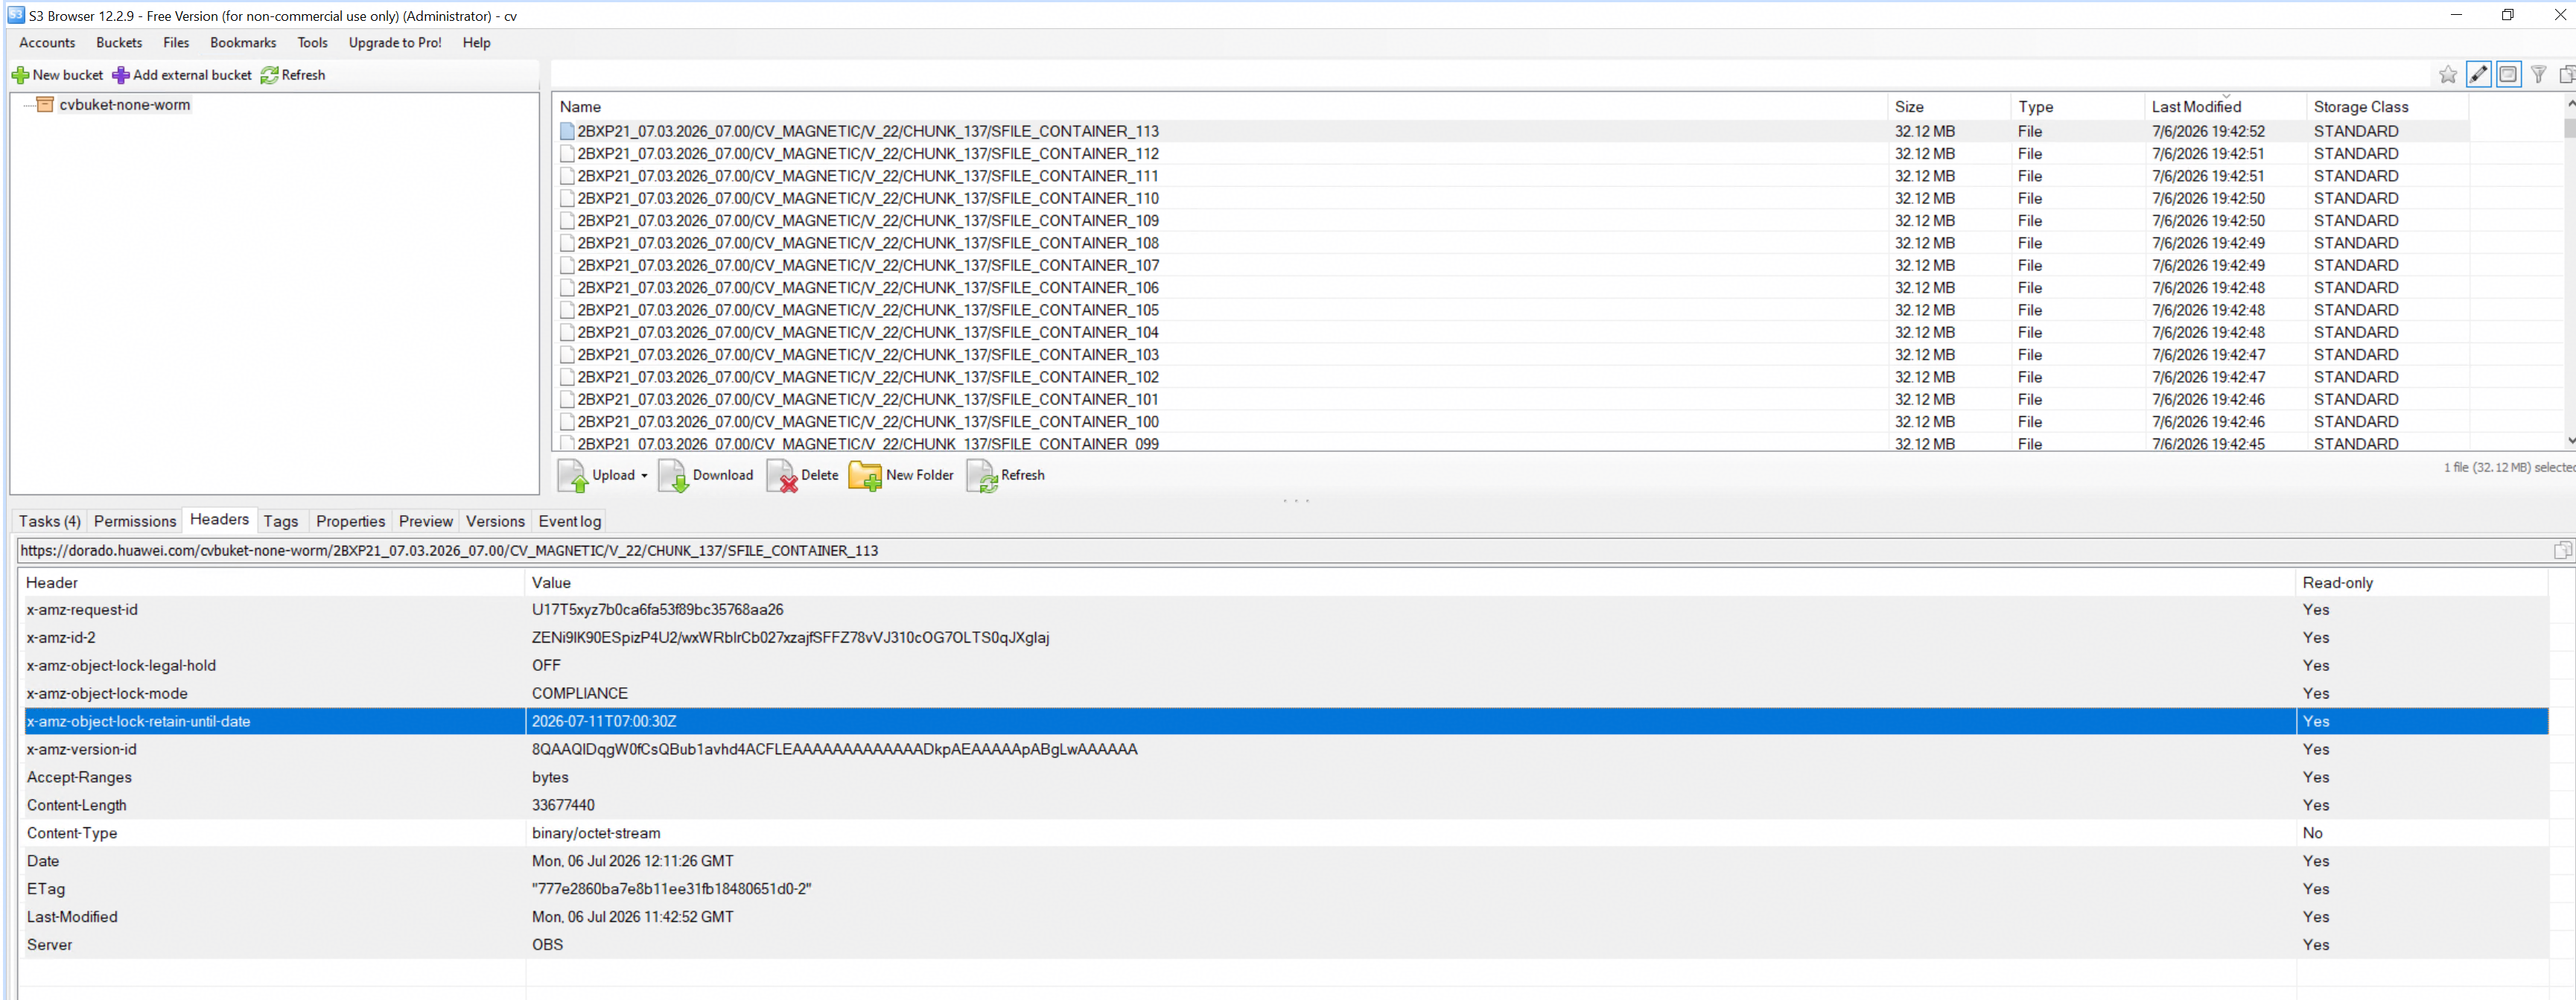Select the x-amz-request-id header row
The width and height of the screenshot is (2576, 1000).
[x=1286, y=610]
